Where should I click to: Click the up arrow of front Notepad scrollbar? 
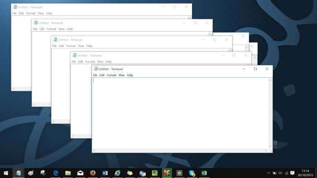point(270,80)
